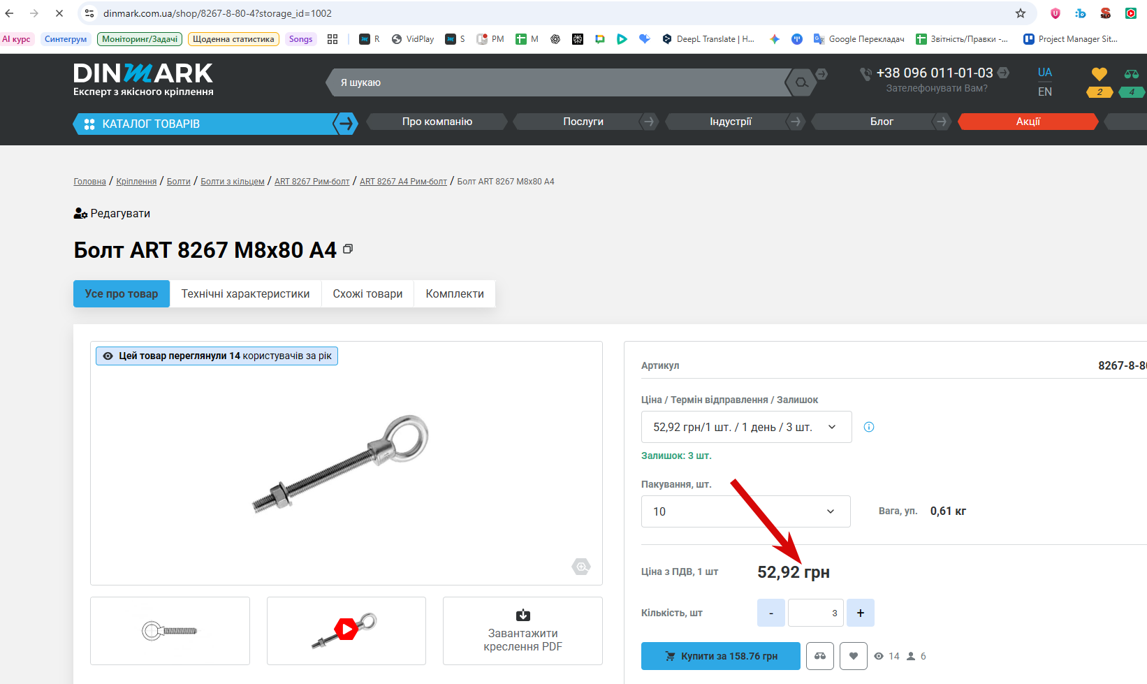Viewport: 1147px width, 684px height.
Task: Click Редагувати edit link
Action: click(x=112, y=213)
